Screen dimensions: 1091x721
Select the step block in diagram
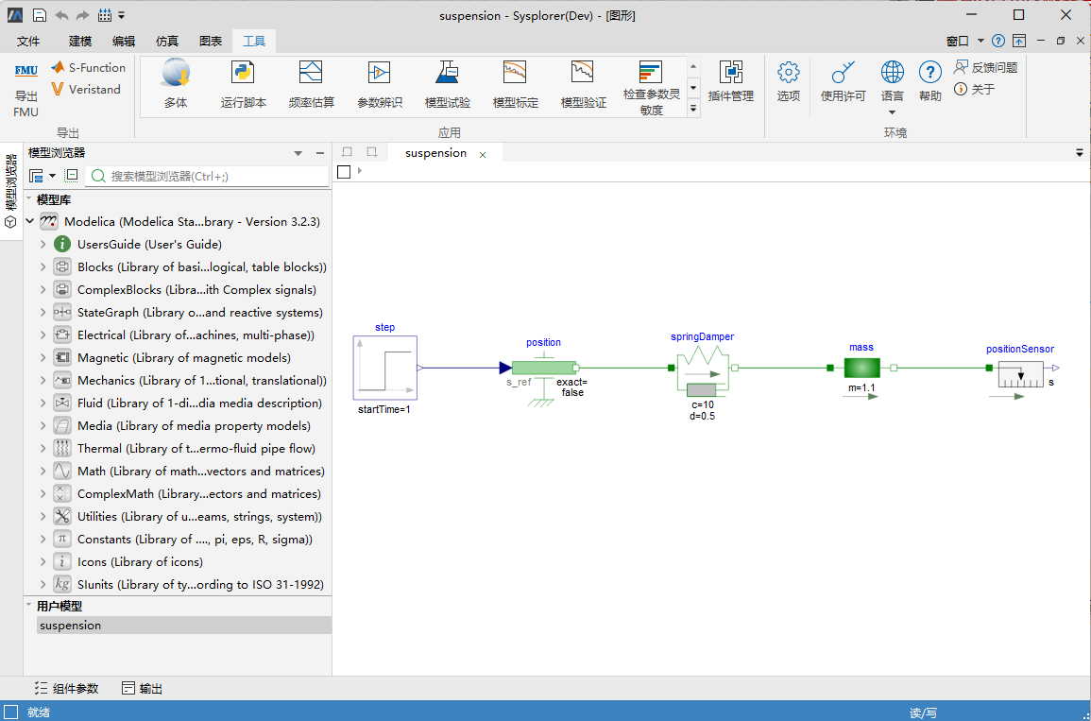384,369
